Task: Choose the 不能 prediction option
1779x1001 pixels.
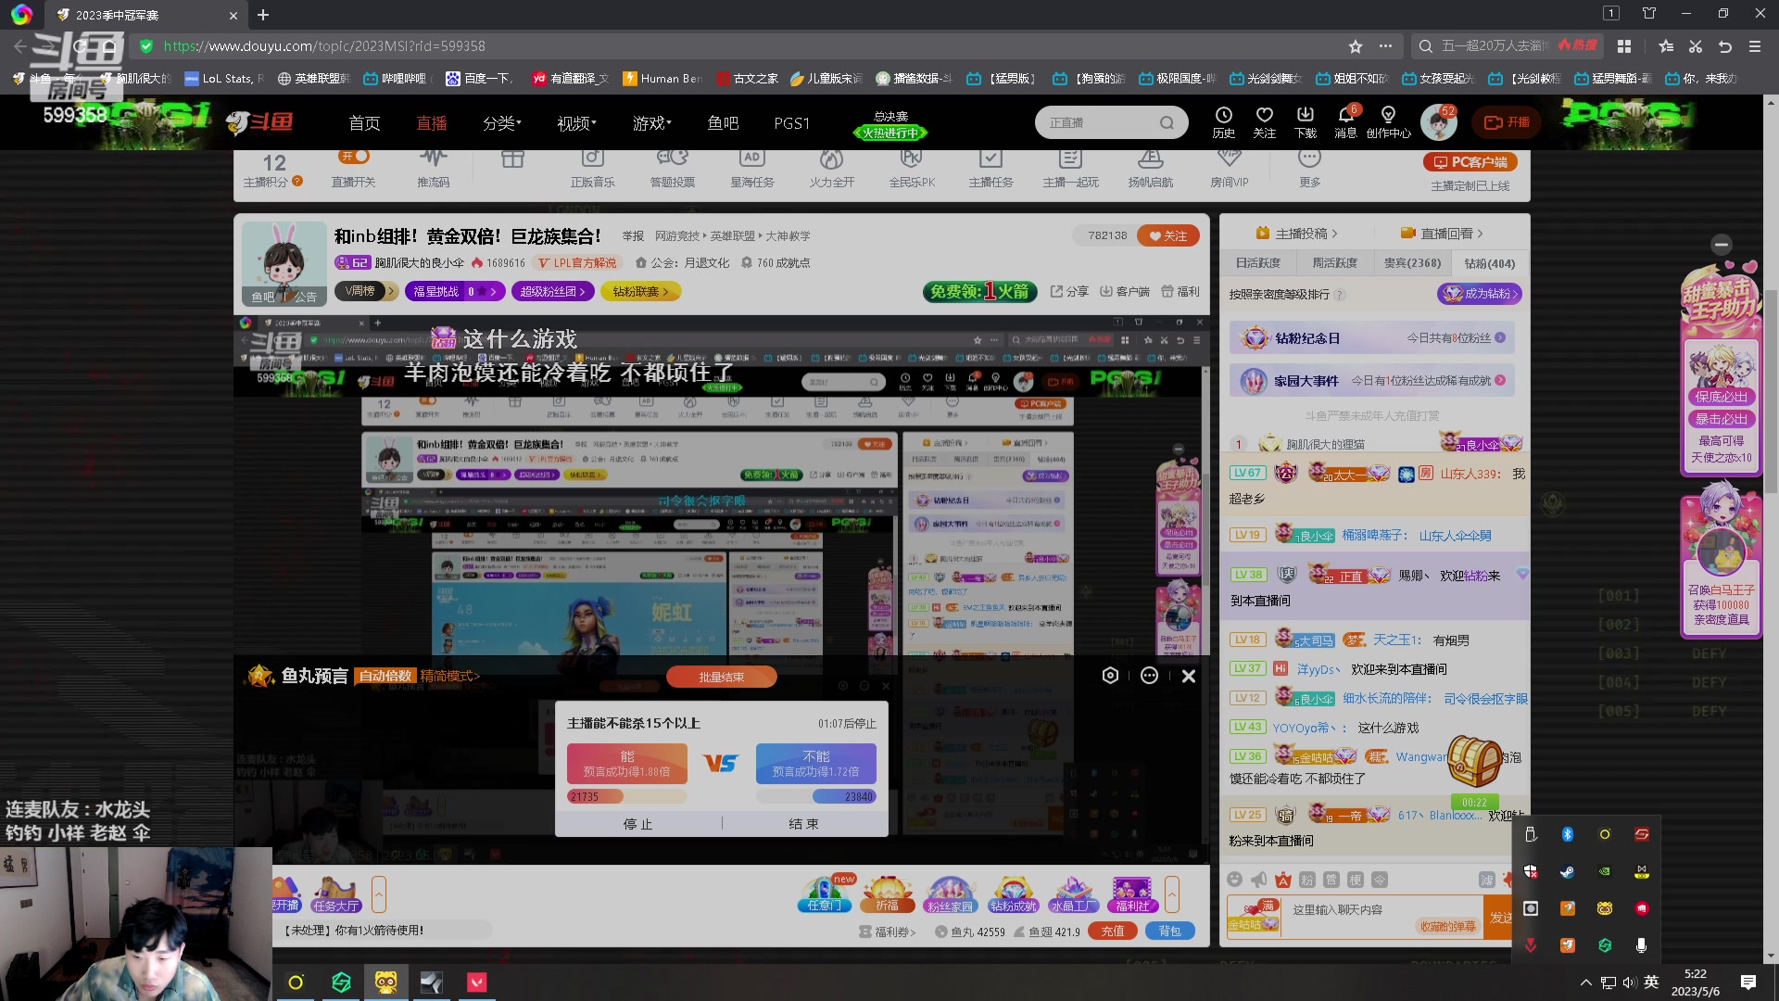Action: pos(815,764)
